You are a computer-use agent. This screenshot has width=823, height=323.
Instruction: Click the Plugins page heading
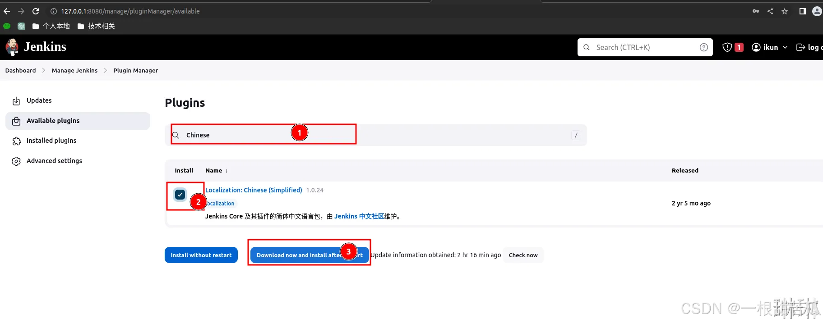(185, 103)
